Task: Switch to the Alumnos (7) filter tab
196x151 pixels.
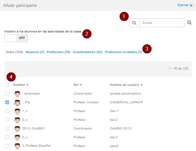Action: [x=34, y=52]
